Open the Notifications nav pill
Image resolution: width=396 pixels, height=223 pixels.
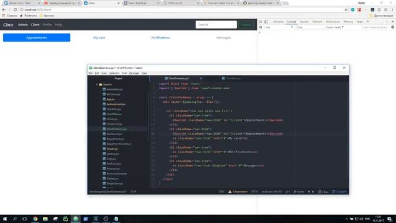coord(161,38)
